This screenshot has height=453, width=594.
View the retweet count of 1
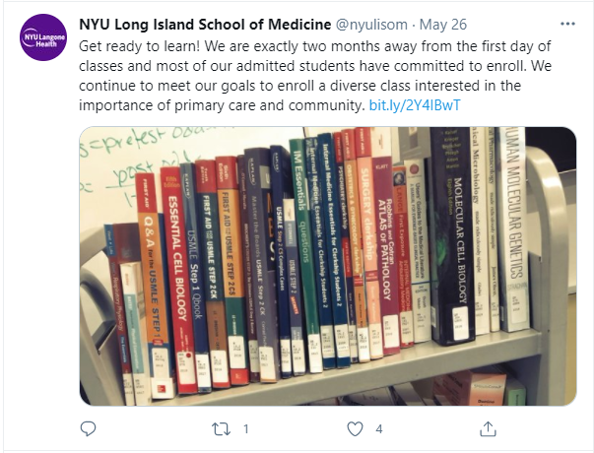(245, 428)
